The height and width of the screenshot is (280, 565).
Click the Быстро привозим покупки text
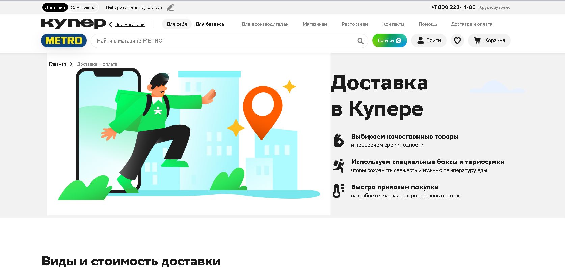click(395, 187)
